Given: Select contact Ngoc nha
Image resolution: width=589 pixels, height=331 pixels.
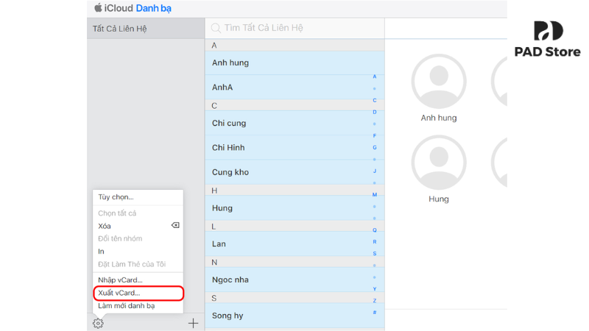Looking at the screenshot, I should 295,280.
